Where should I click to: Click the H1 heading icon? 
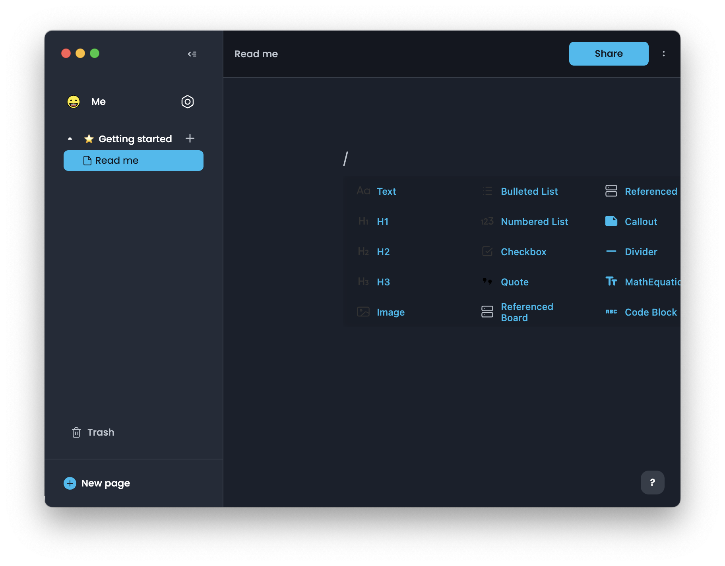[363, 221]
